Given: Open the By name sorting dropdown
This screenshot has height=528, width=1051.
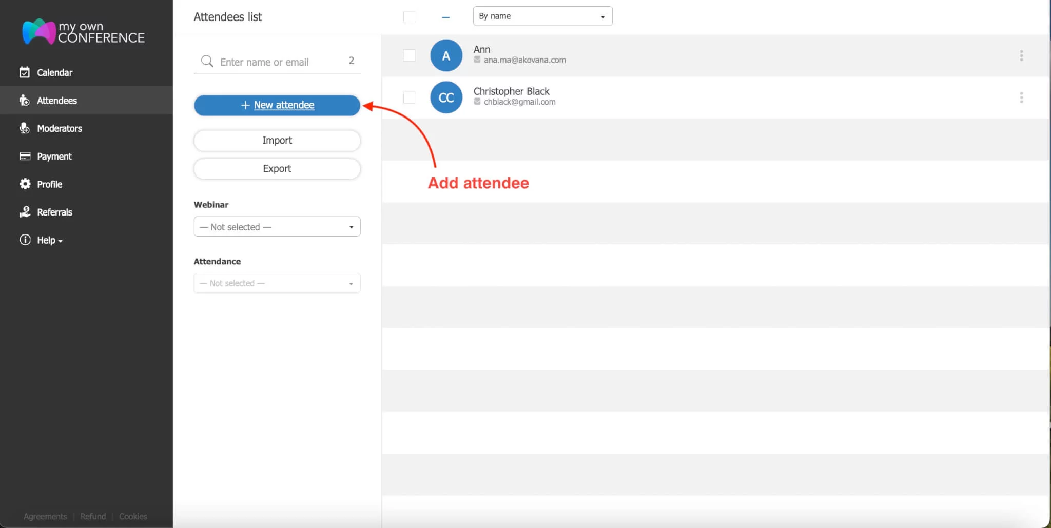Looking at the screenshot, I should 542,16.
